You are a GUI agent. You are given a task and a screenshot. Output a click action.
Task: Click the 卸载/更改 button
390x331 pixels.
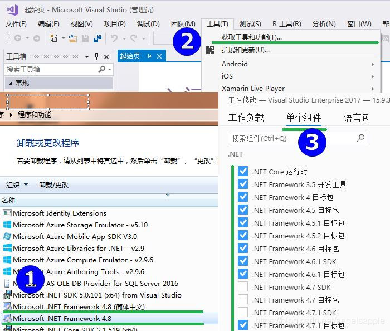[53, 185]
